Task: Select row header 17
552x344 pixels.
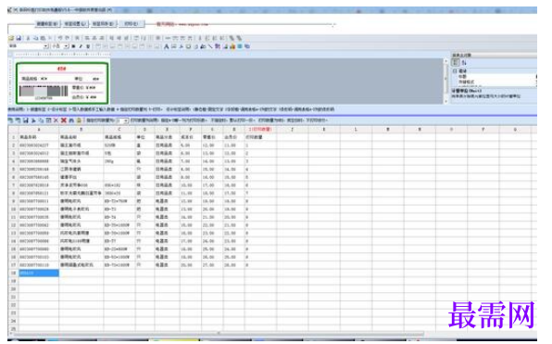Action: tap(13, 264)
